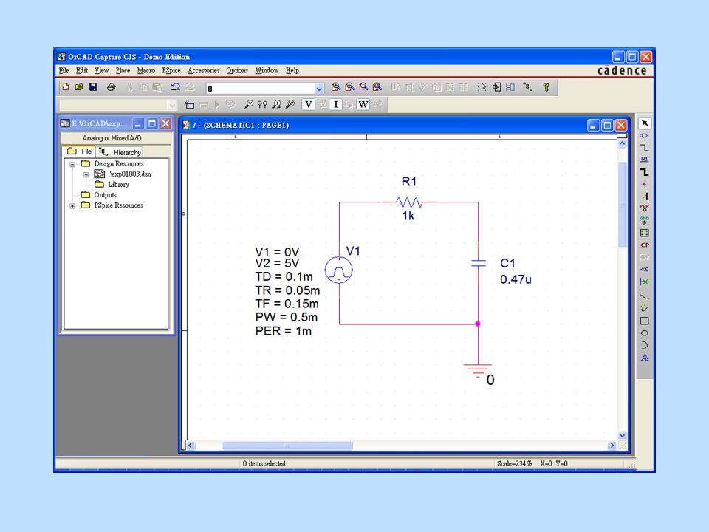Place a voltage level marker probe
Screen dimensions: 709x532
coord(248,105)
